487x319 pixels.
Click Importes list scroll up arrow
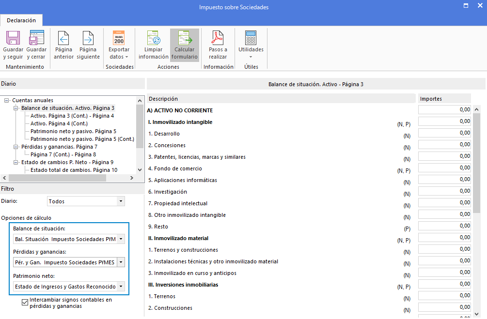coord(477,109)
